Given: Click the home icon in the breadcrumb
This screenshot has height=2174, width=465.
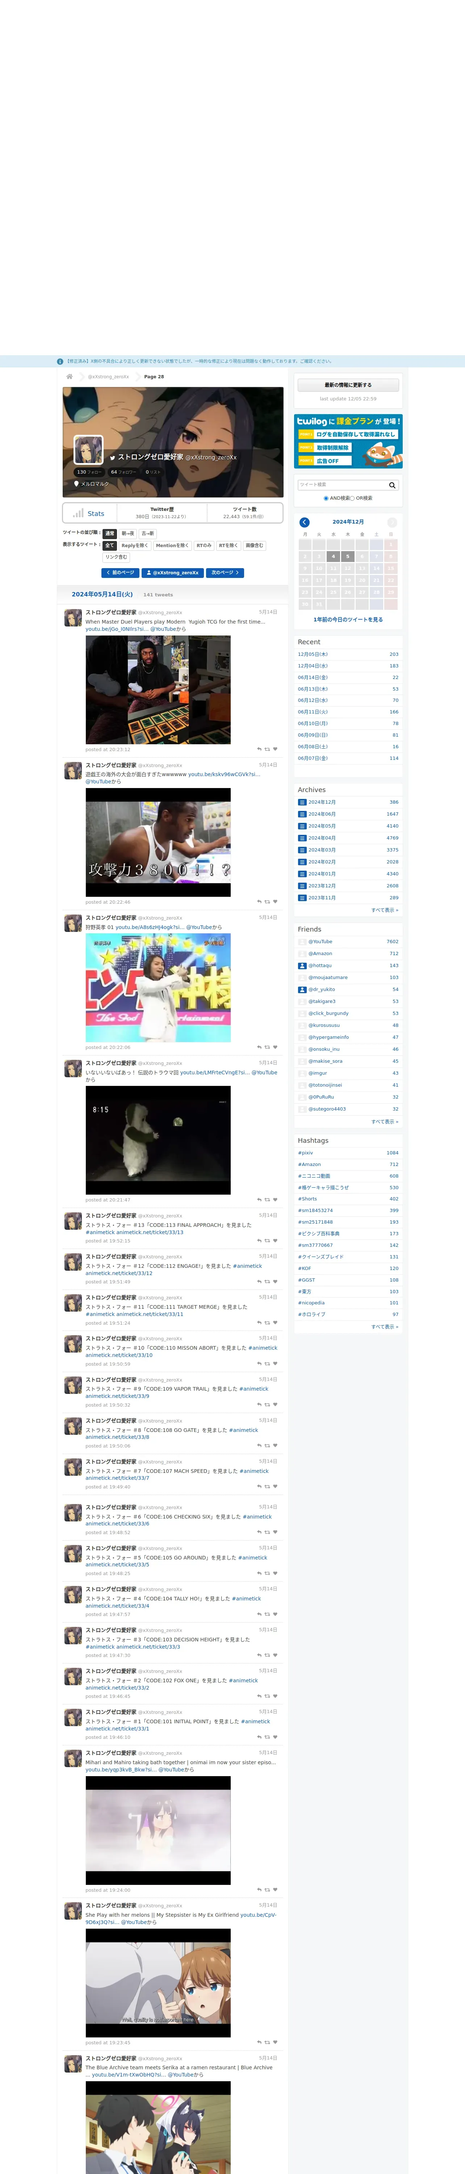Looking at the screenshot, I should coord(69,376).
